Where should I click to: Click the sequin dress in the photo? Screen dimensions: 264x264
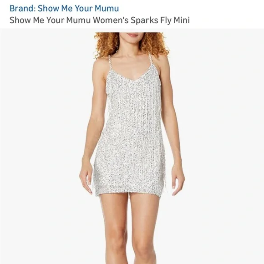130,135
